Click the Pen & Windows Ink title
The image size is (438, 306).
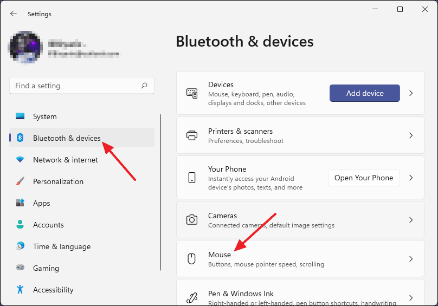[x=241, y=294]
